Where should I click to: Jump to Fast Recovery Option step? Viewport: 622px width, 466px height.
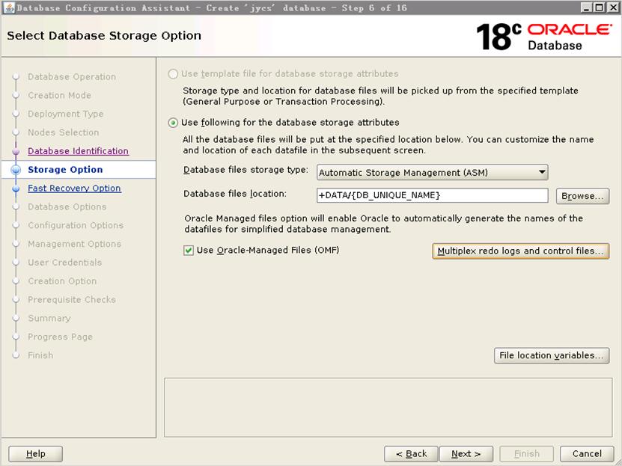tap(74, 188)
